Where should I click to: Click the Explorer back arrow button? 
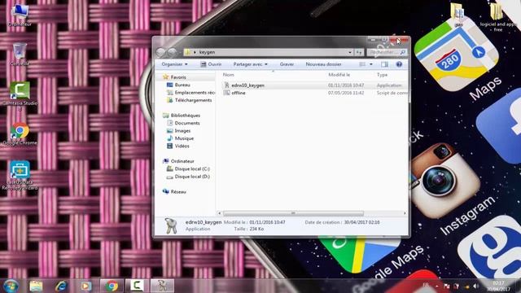pyautogui.click(x=160, y=52)
